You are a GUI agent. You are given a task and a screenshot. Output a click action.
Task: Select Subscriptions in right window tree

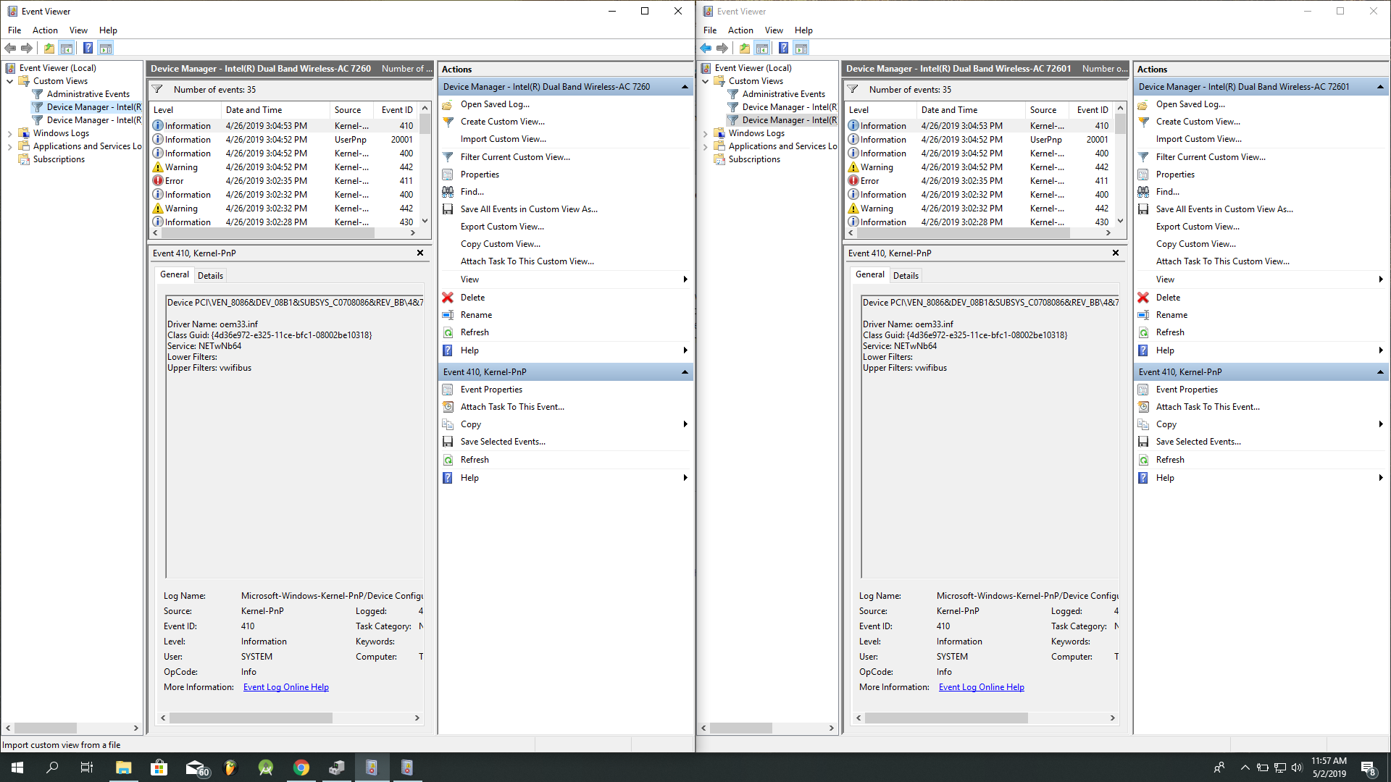754,159
